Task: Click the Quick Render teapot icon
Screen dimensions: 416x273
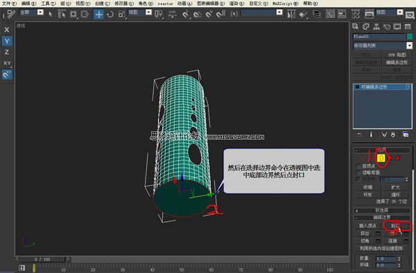Action: pos(410,15)
